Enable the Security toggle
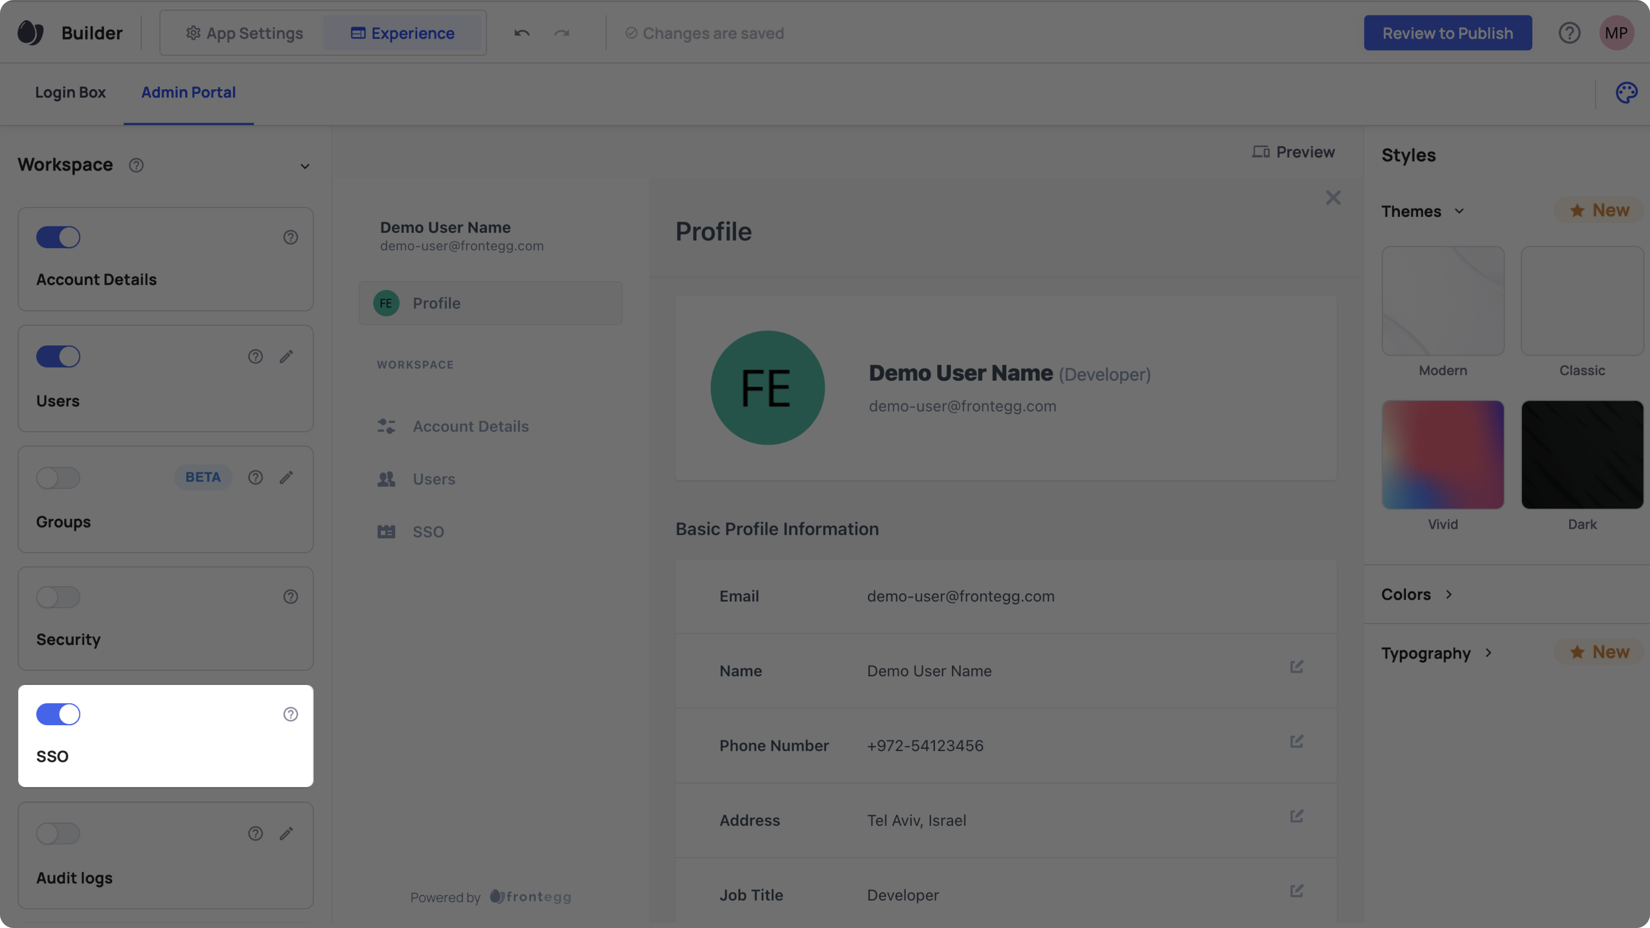This screenshot has width=1650, height=928. point(58,597)
